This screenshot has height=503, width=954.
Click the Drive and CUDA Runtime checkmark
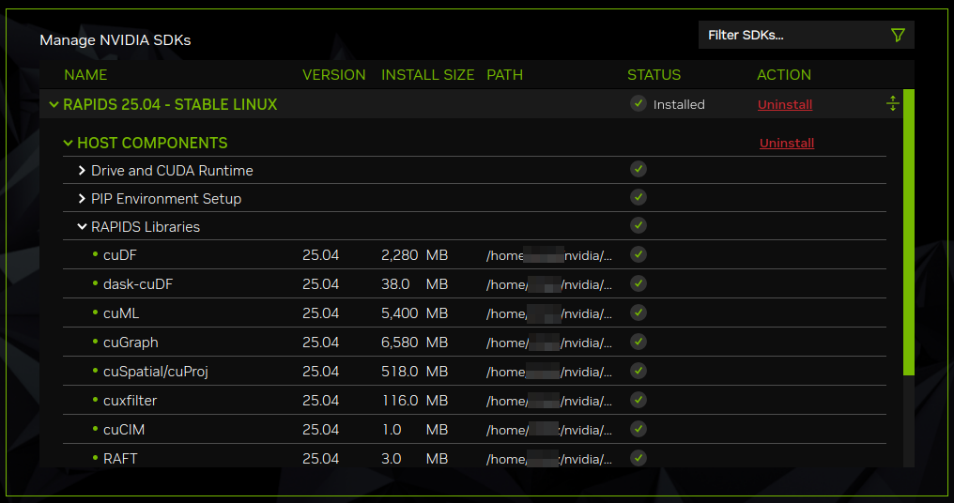pyautogui.click(x=639, y=169)
